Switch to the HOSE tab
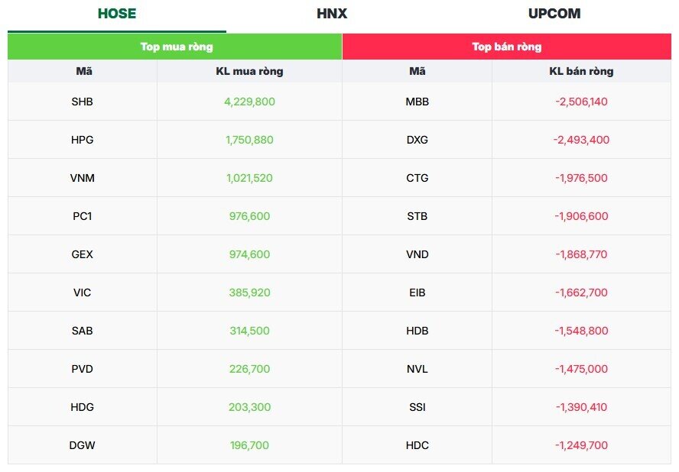Image resolution: width=679 pixels, height=472 pixels. (117, 14)
